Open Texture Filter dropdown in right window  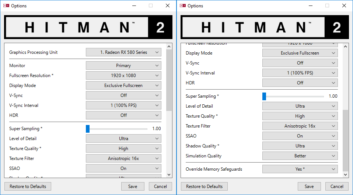click(x=300, y=126)
